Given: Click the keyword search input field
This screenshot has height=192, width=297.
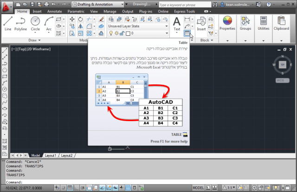Looking at the screenshot, I should [x=185, y=5].
